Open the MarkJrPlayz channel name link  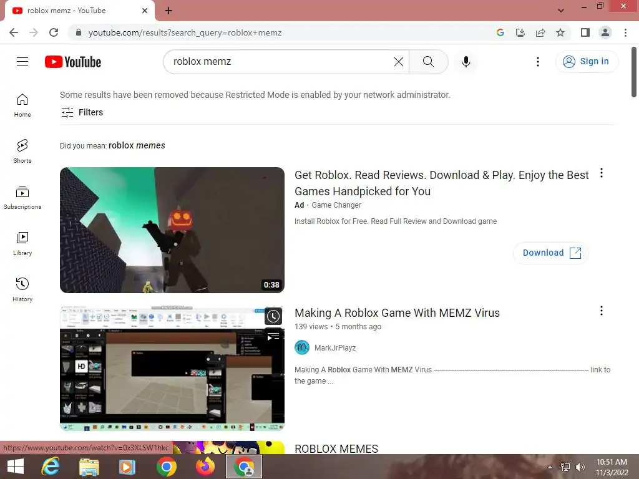tap(335, 348)
